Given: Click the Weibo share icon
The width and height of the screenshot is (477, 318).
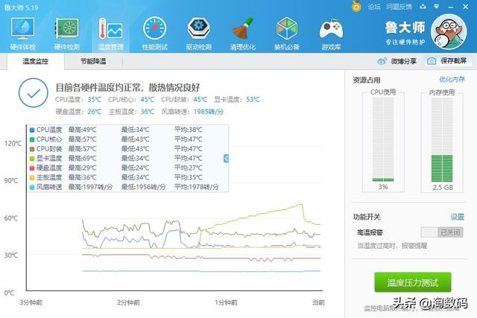Looking at the screenshot, I should coord(382,61).
